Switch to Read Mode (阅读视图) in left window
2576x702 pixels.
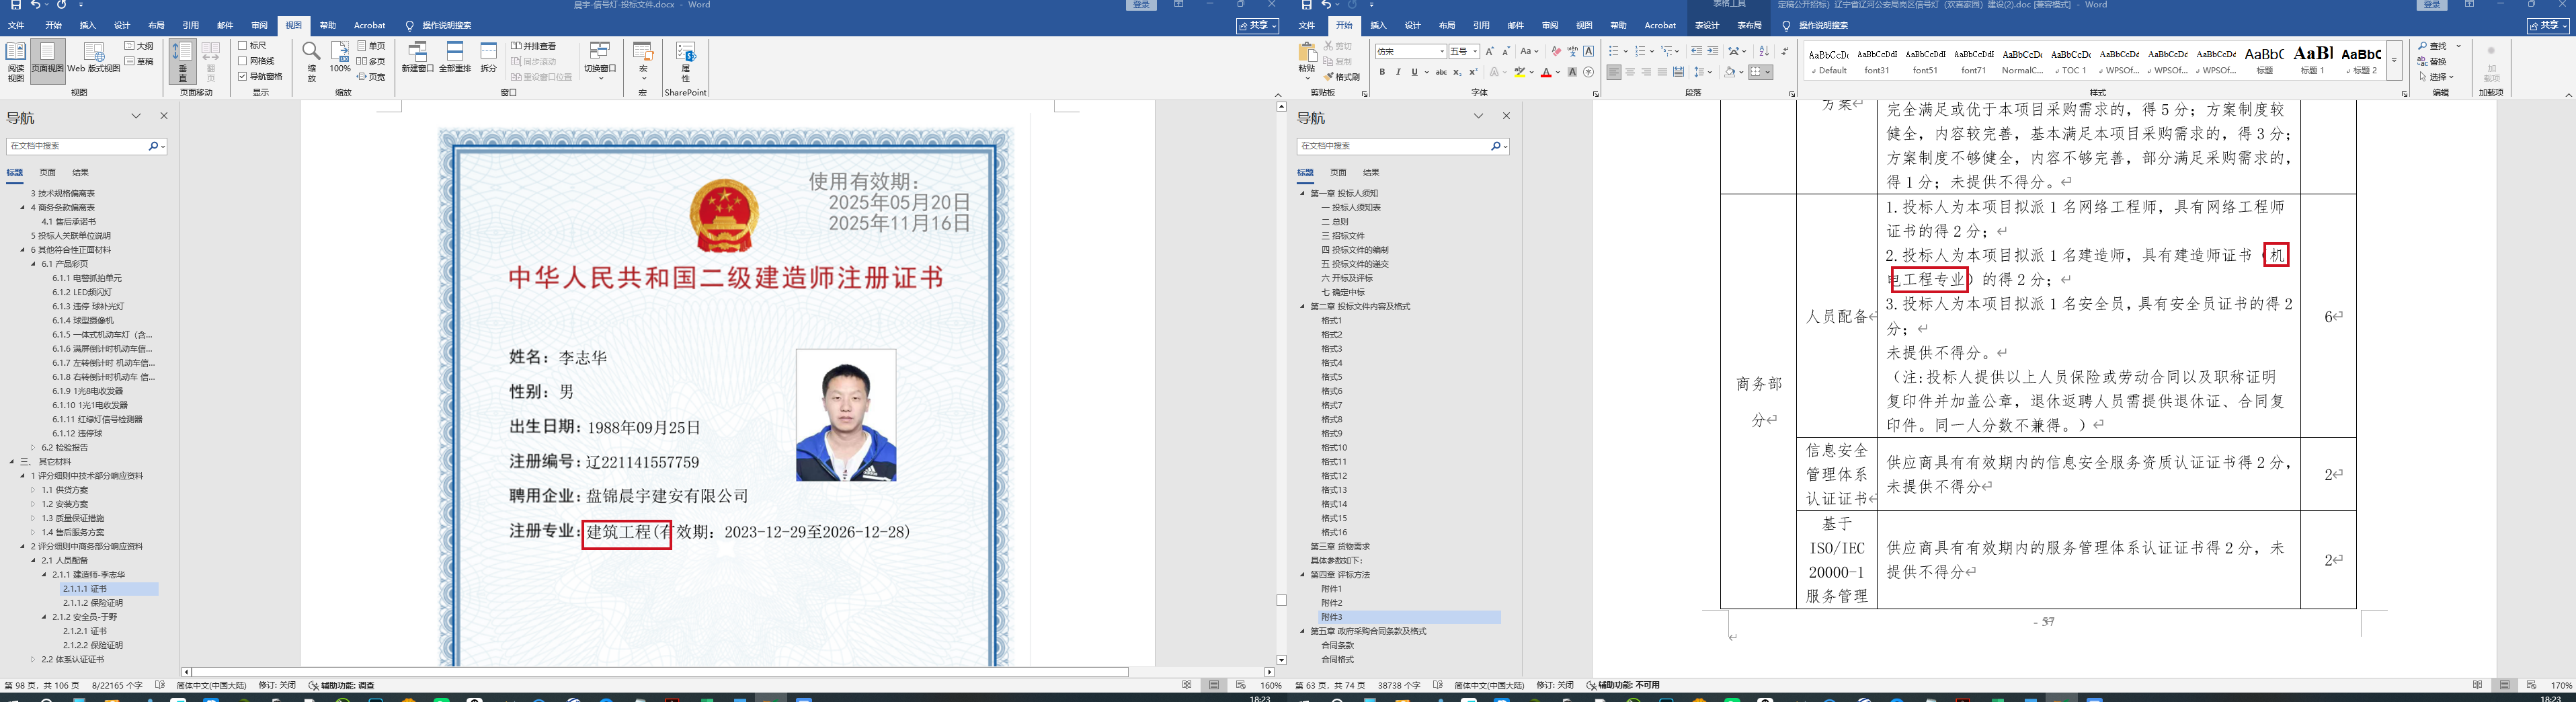coord(16,61)
